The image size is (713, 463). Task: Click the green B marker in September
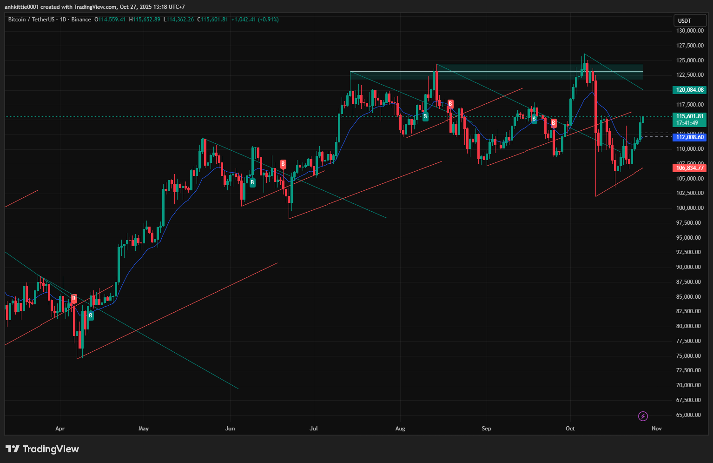[x=534, y=119]
